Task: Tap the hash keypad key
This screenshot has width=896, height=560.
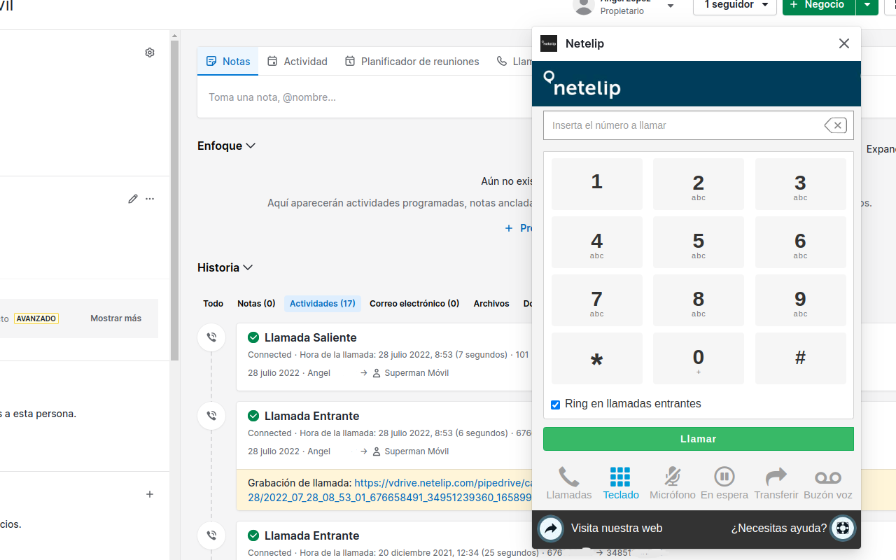Action: 801,358
